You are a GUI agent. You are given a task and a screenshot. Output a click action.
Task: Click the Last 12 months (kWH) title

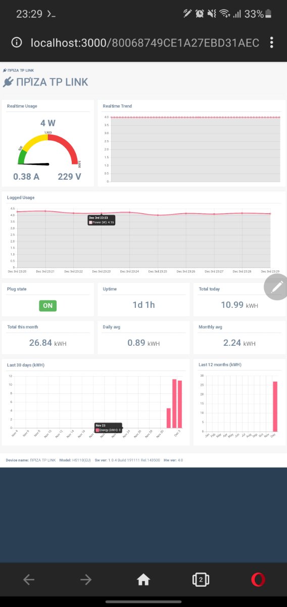(x=220, y=365)
